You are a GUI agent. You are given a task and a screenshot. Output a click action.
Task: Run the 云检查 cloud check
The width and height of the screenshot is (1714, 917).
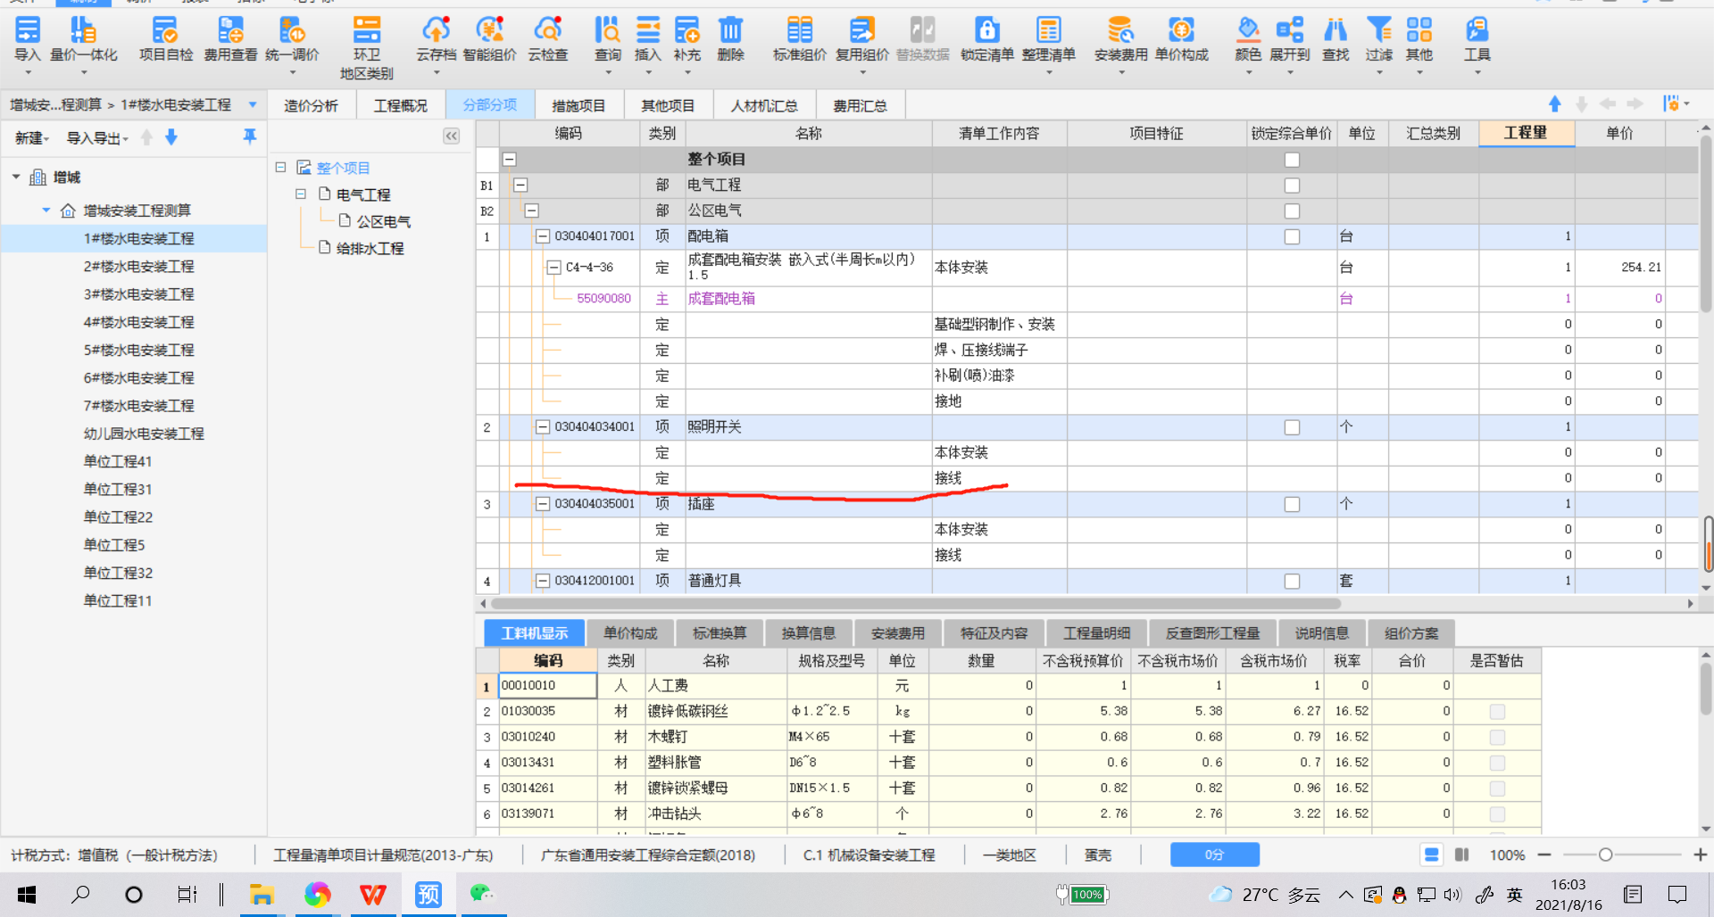547,40
